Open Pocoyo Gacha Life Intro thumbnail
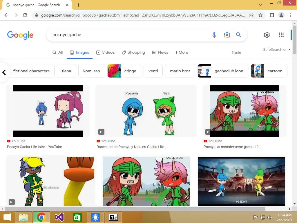The image size is (297, 223). [x=48, y=111]
